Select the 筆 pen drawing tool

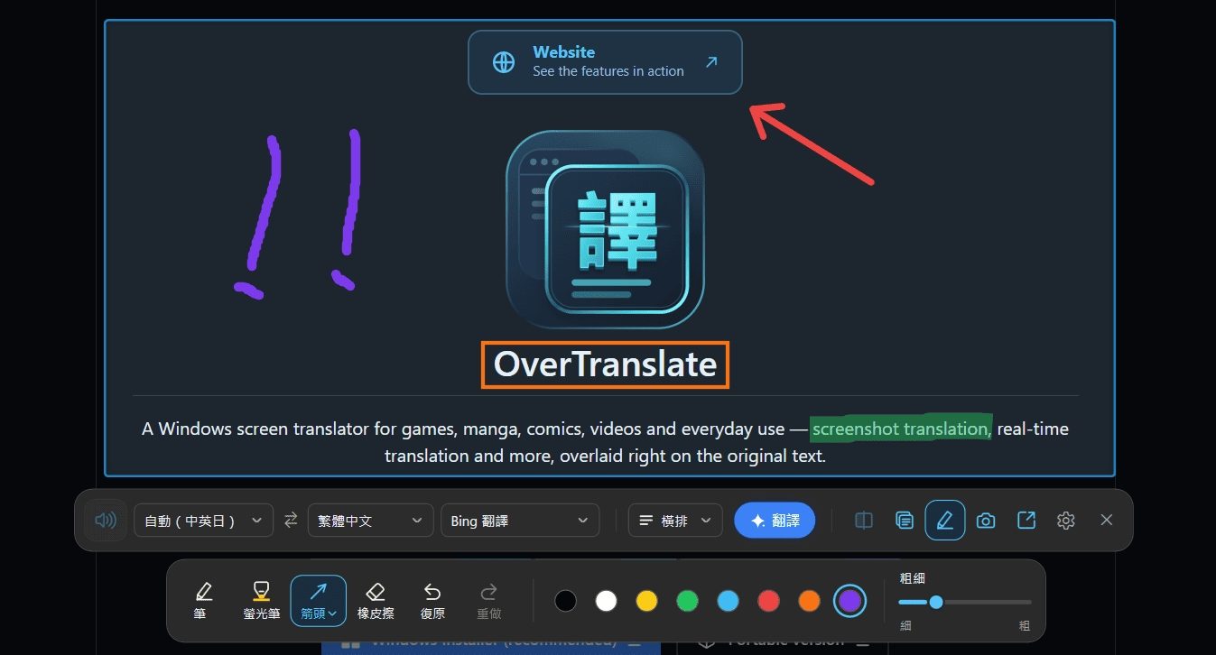pyautogui.click(x=204, y=601)
